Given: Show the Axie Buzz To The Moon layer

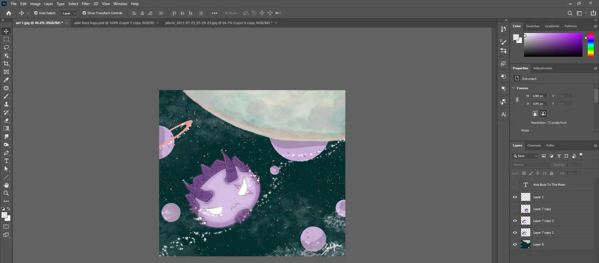Looking at the screenshot, I should click(x=515, y=185).
